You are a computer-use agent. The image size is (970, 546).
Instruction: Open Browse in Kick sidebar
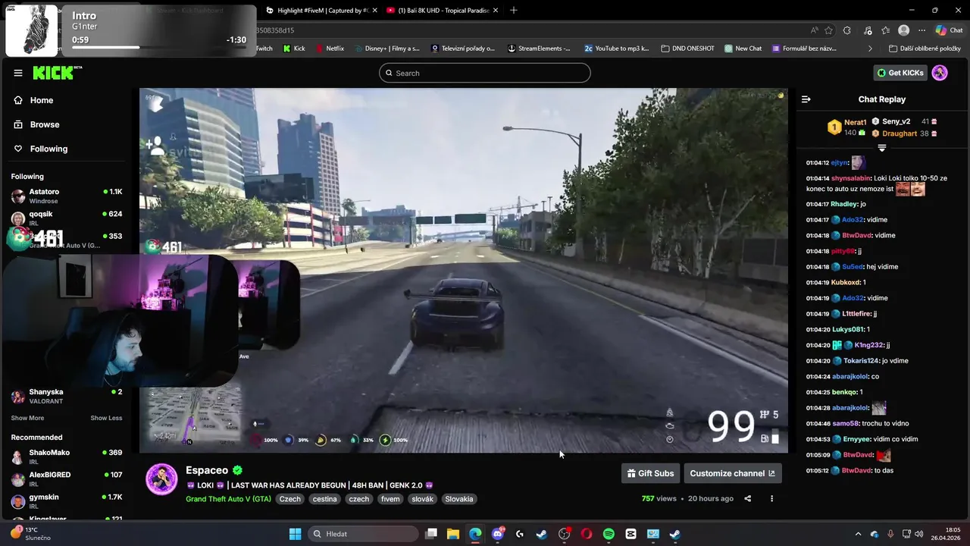[44, 124]
